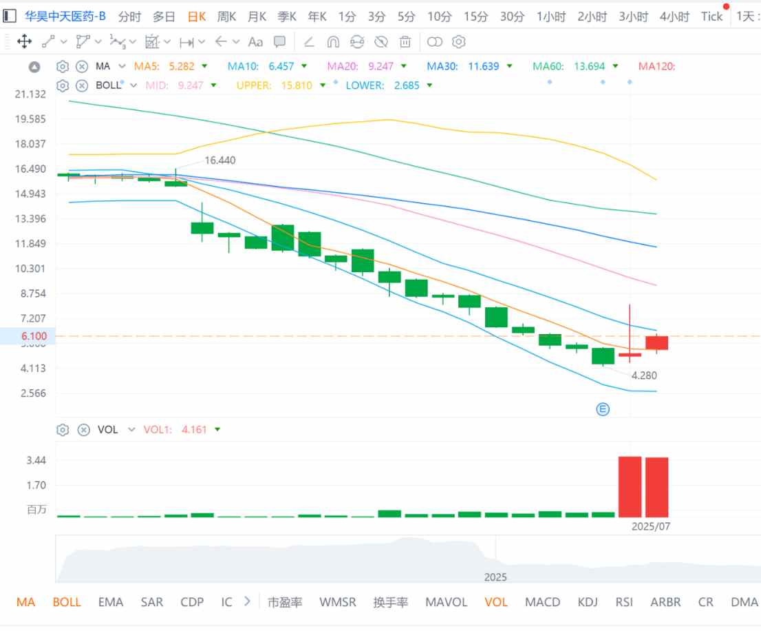This screenshot has height=631, width=761.
Task: Open MA indicator settings gear
Action: pos(63,67)
